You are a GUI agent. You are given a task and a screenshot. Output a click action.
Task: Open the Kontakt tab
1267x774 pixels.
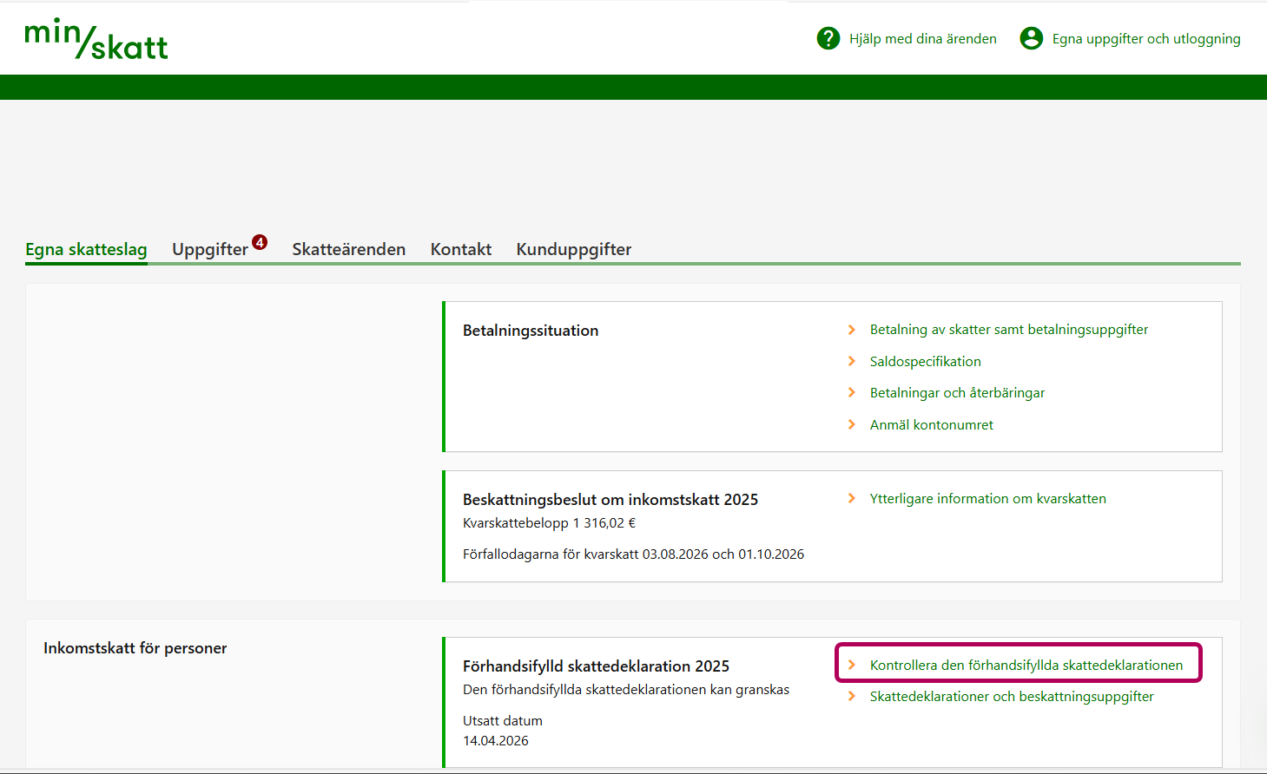[x=460, y=249]
